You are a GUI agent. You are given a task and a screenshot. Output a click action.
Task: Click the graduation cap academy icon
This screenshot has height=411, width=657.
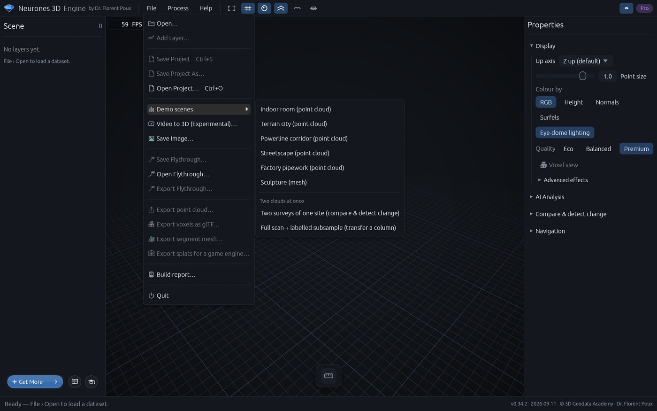[92, 382]
